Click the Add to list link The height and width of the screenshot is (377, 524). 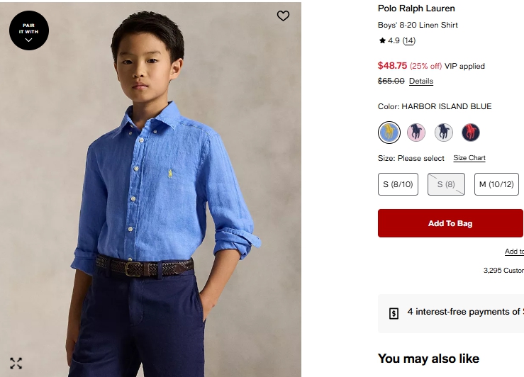click(x=514, y=252)
